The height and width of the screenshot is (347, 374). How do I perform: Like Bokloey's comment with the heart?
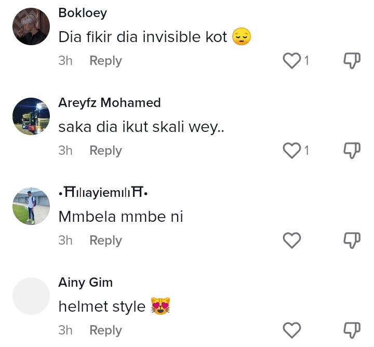click(292, 61)
